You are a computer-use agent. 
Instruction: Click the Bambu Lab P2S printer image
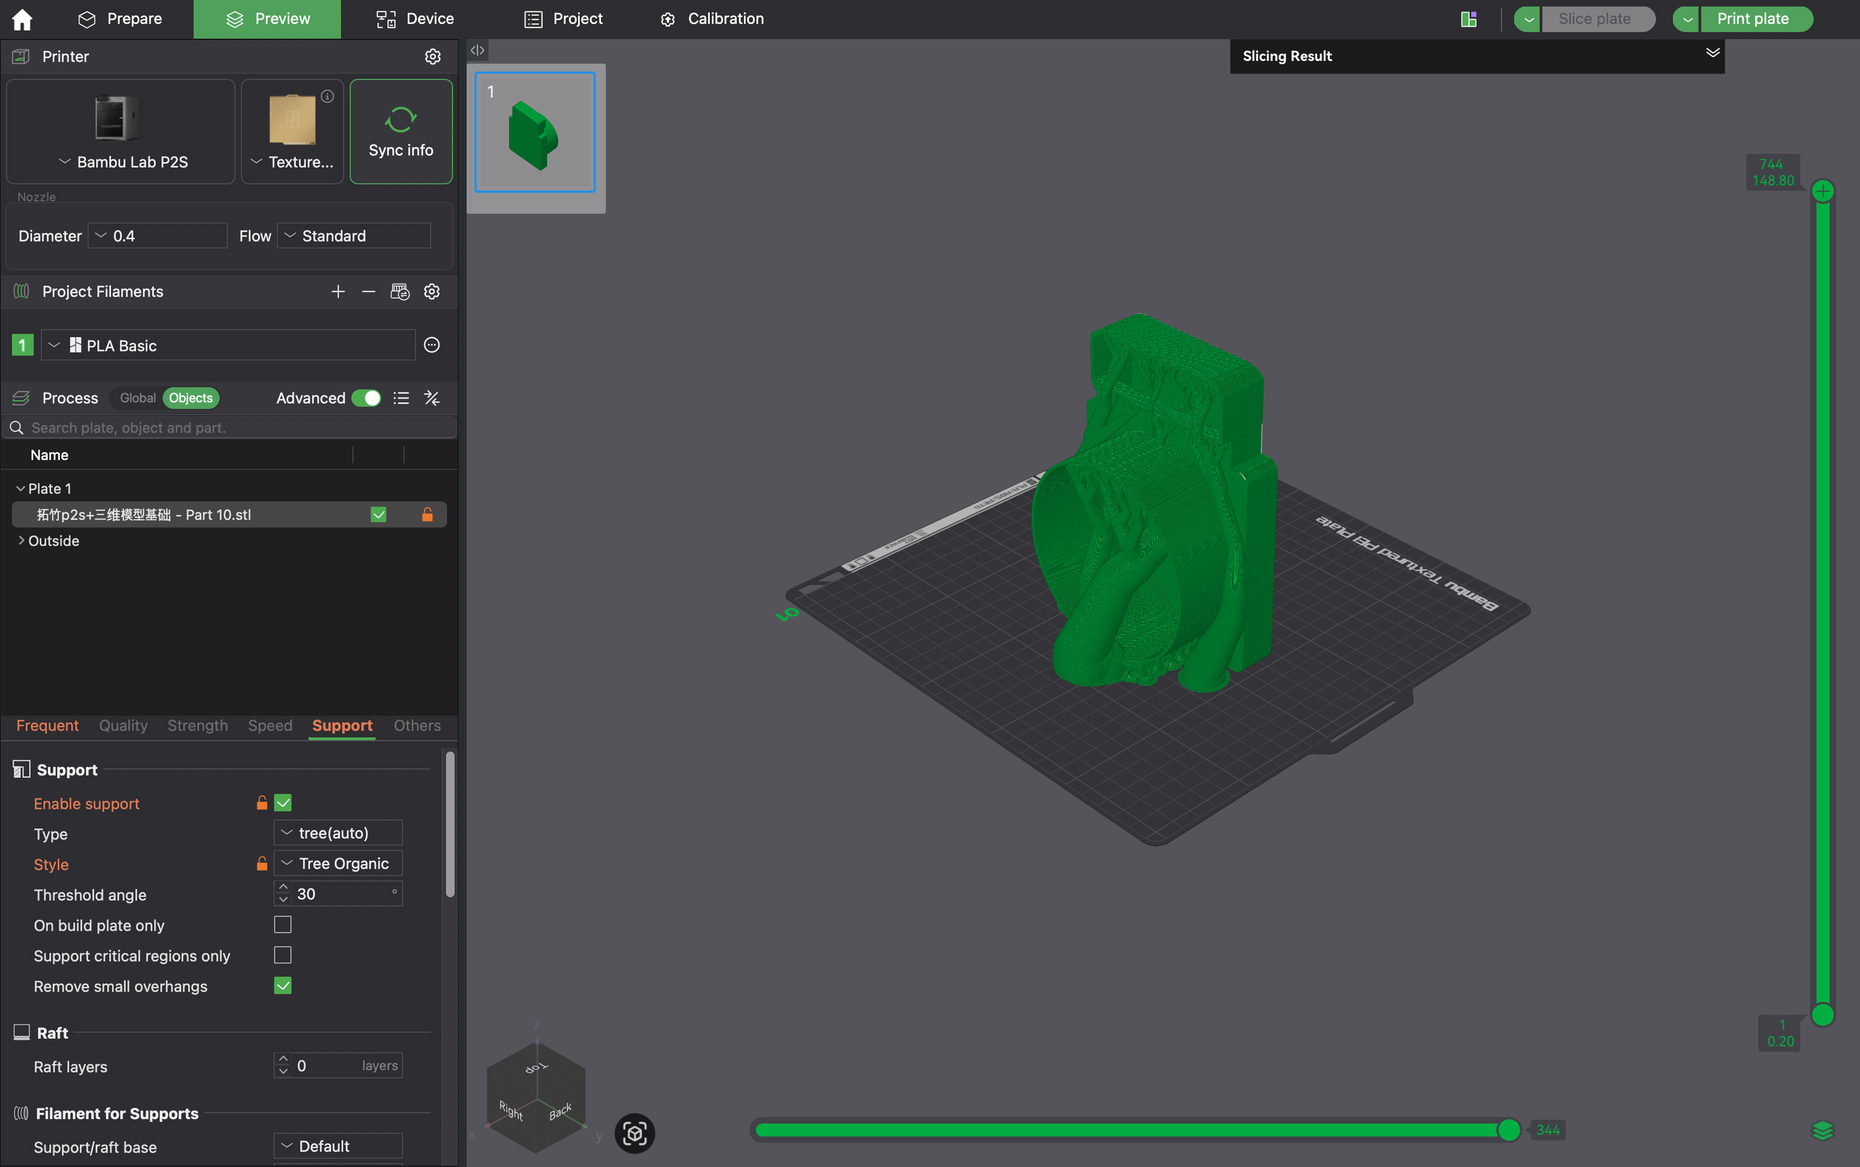pos(117,117)
